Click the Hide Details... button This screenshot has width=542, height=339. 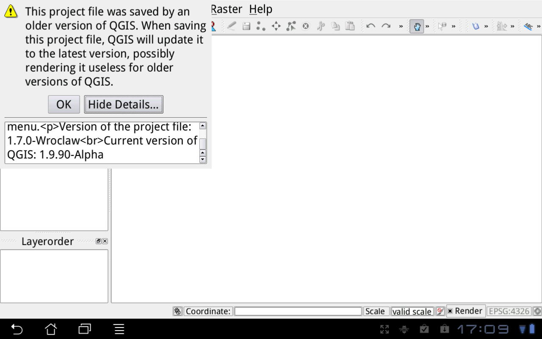point(124,104)
